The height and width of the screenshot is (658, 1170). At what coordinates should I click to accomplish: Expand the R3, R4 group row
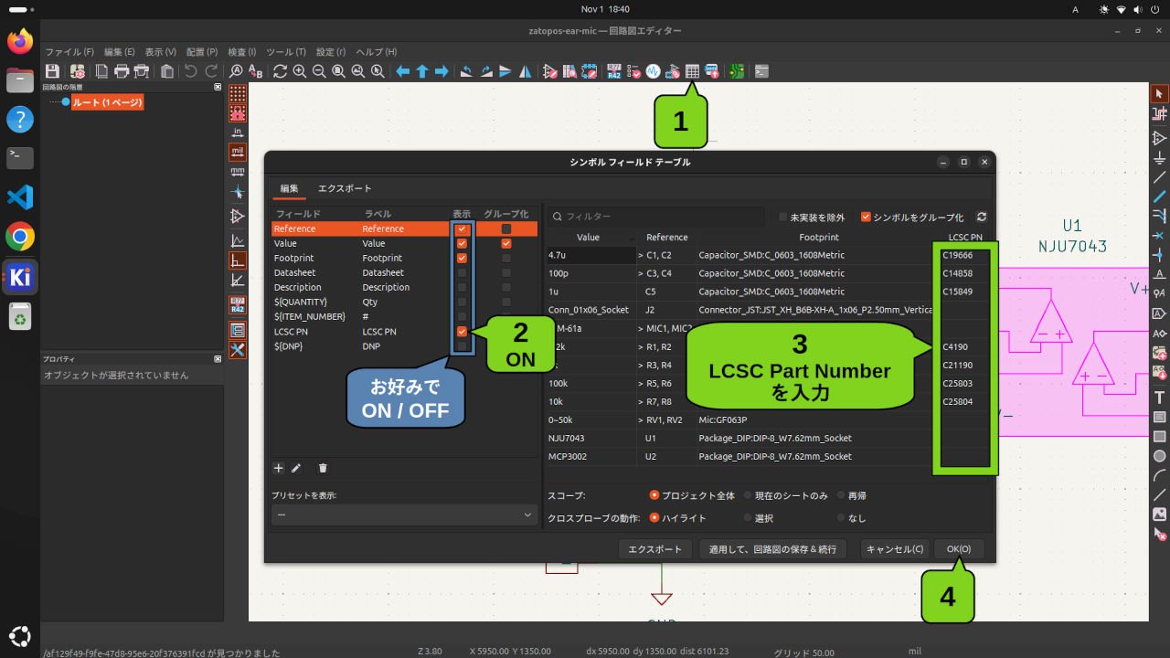(641, 365)
